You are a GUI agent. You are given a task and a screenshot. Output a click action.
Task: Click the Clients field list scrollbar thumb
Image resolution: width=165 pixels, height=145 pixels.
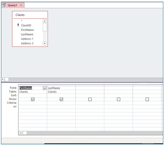tap(45, 27)
